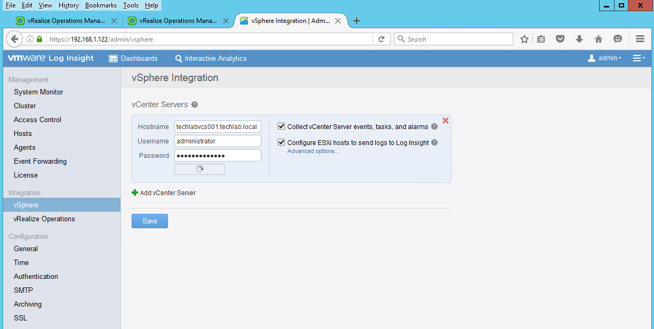Click help icon for Configure ESXi hosts
Viewport: 654px width, 329px height.
click(x=434, y=142)
